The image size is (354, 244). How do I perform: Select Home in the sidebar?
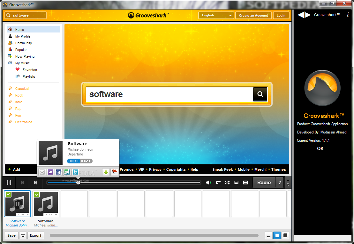(x=34, y=30)
